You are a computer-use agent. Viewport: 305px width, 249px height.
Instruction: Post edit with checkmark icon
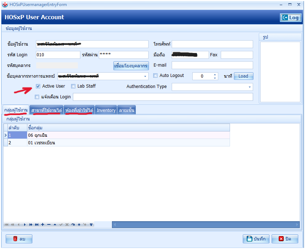(x=61, y=225)
